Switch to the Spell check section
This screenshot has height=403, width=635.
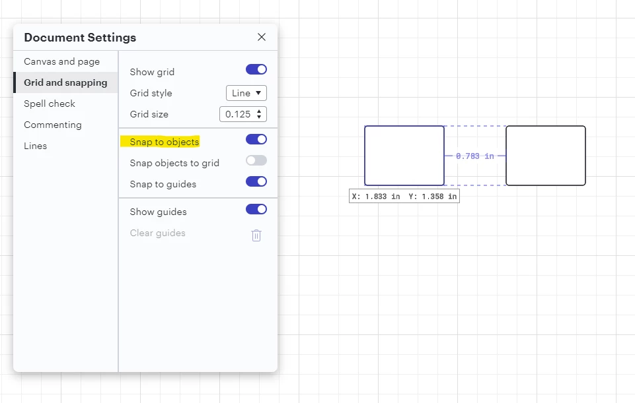[50, 104]
